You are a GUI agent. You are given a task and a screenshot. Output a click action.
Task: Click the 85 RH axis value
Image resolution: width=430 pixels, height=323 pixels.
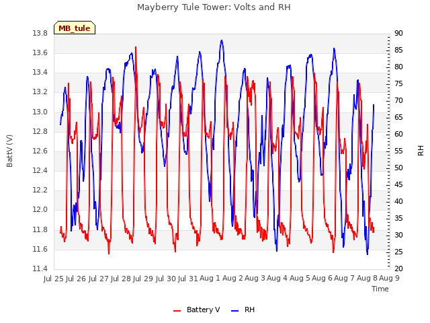(398, 50)
